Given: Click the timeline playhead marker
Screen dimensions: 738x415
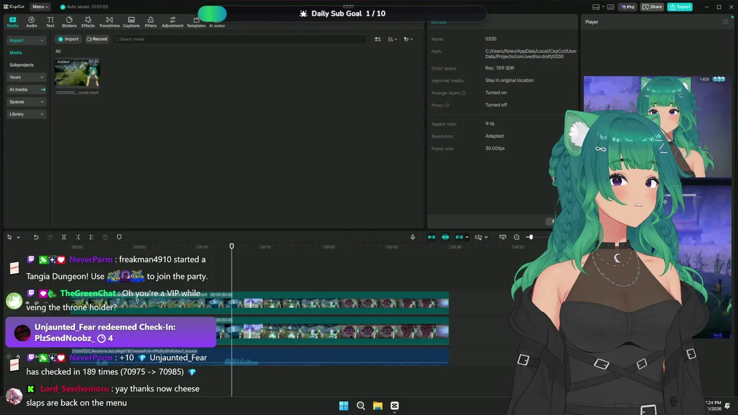Looking at the screenshot, I should coord(232,246).
